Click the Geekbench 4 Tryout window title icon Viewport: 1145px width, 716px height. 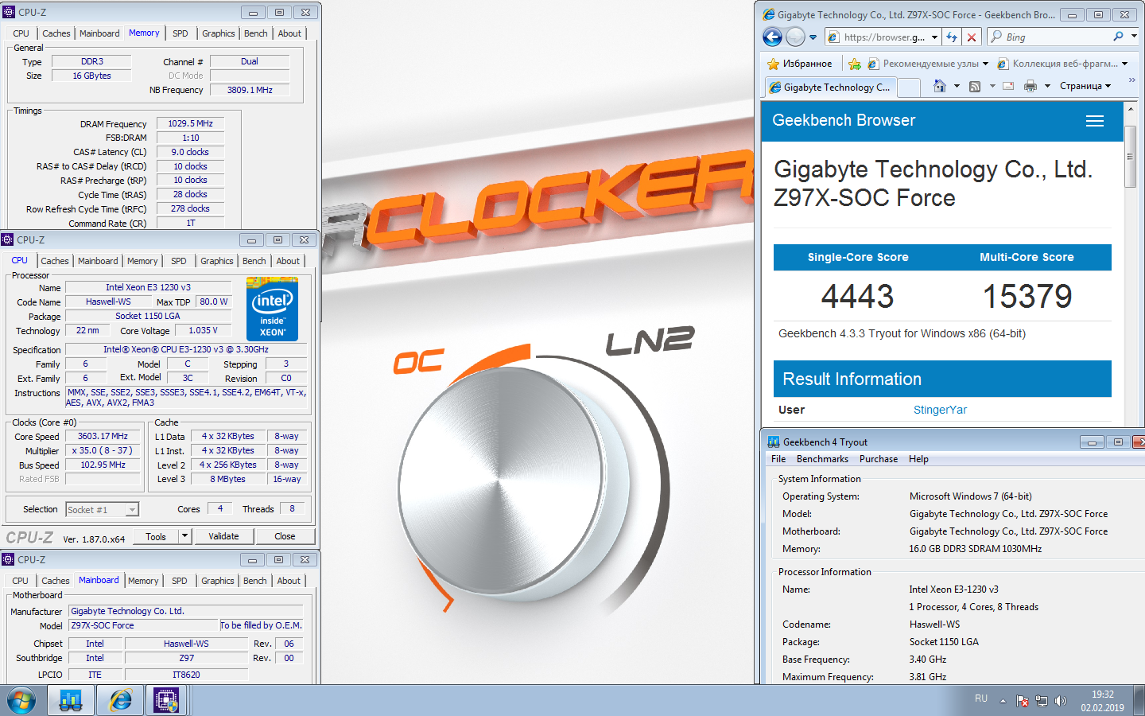[774, 442]
